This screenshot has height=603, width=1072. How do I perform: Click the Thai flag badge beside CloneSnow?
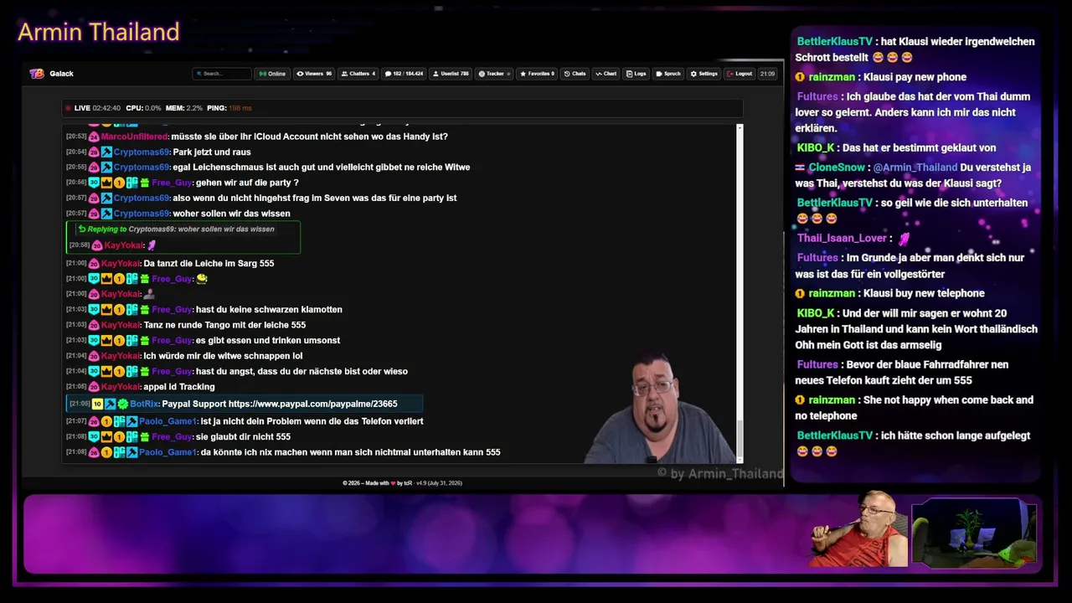pyautogui.click(x=800, y=167)
